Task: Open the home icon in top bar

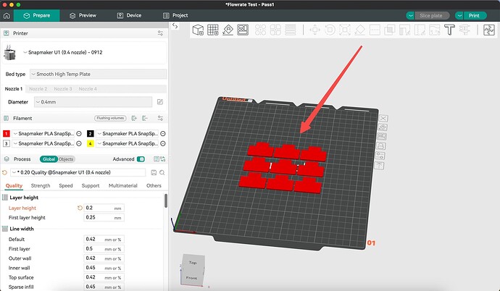Action: point(7,14)
